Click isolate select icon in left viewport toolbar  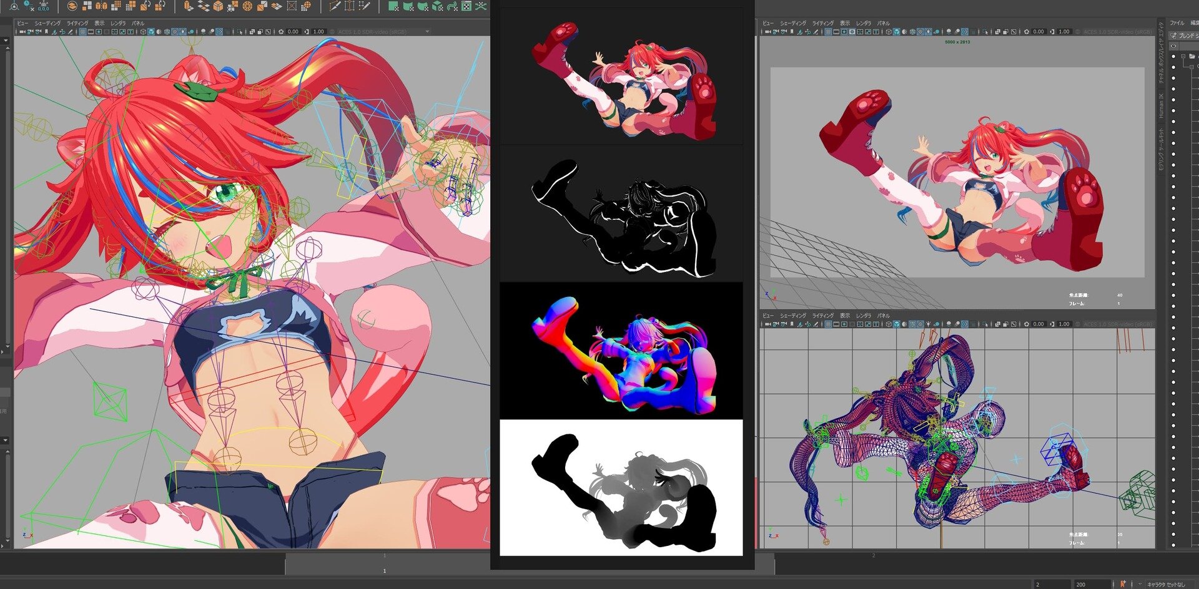(x=240, y=31)
